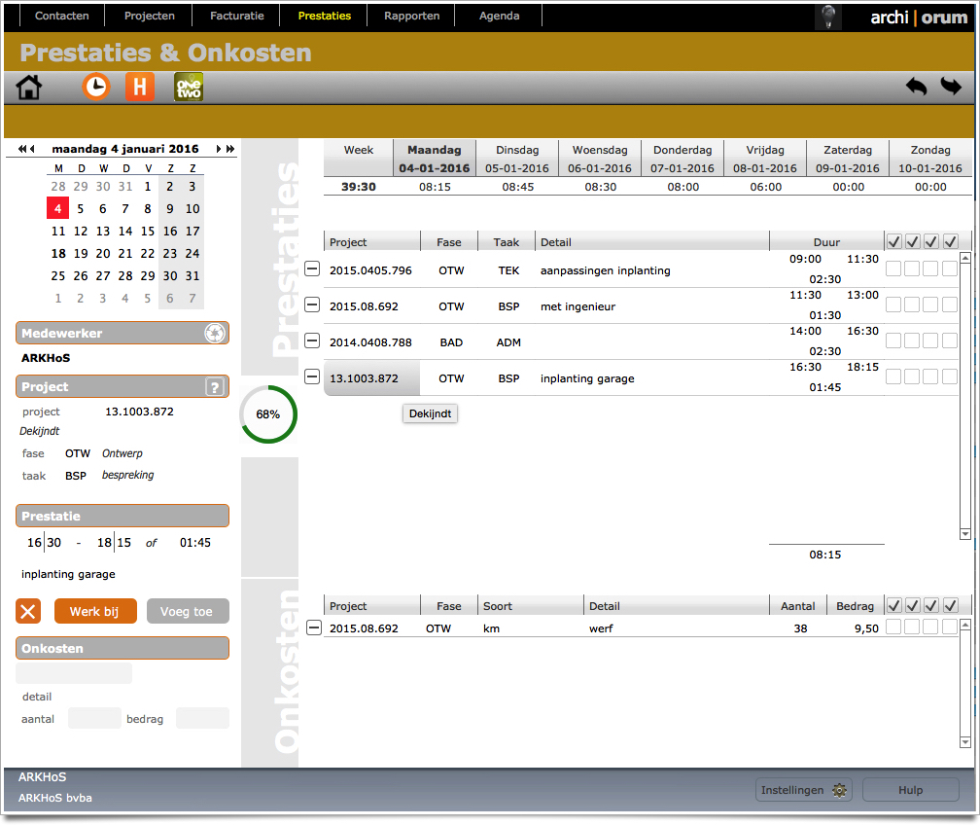
Task: Open the Project question mark lookup
Action: pyautogui.click(x=215, y=387)
